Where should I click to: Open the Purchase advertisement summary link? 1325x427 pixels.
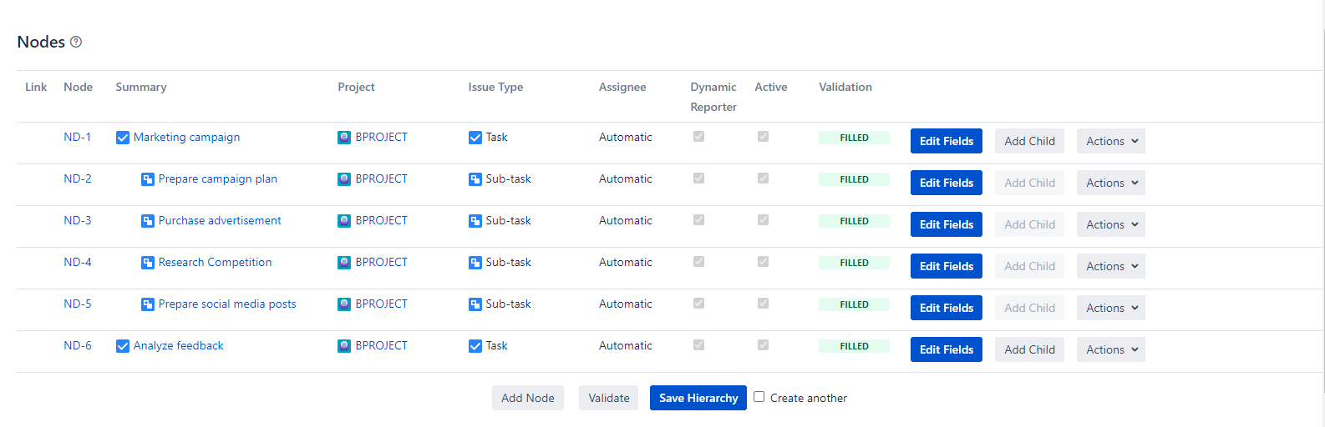point(220,220)
